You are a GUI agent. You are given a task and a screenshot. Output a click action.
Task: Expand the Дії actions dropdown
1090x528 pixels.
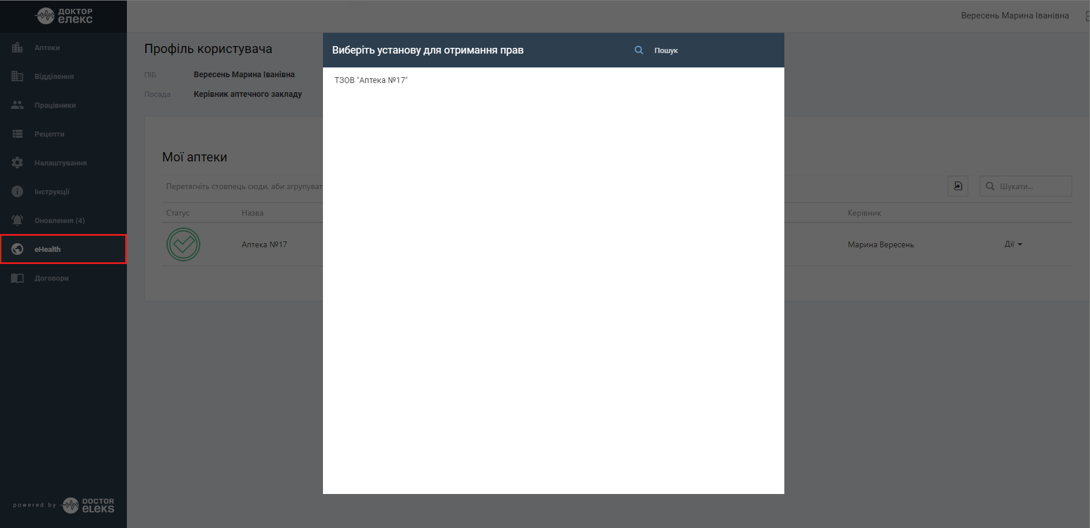tap(1013, 244)
